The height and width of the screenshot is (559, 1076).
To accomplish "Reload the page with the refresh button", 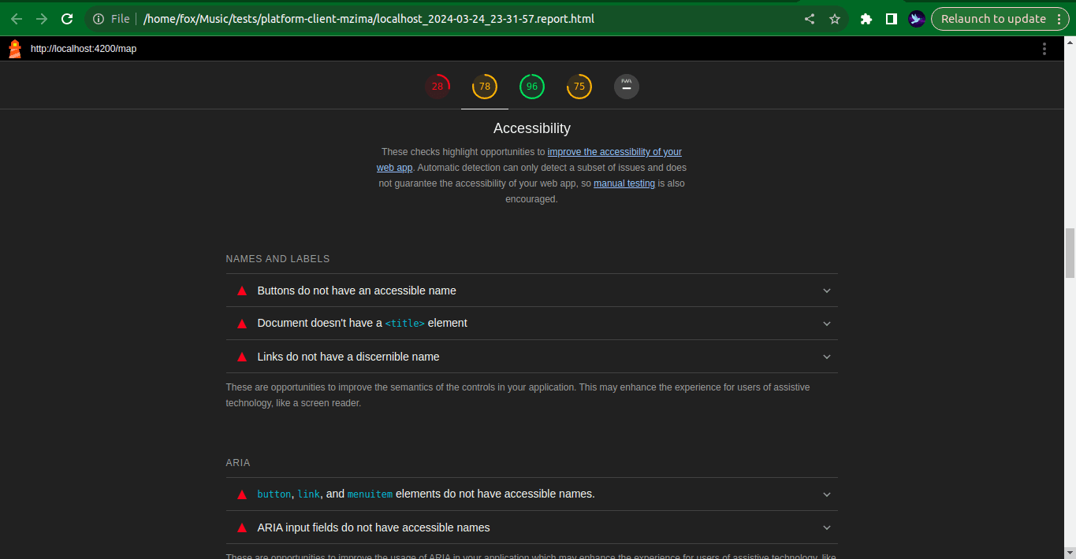I will click(x=67, y=19).
